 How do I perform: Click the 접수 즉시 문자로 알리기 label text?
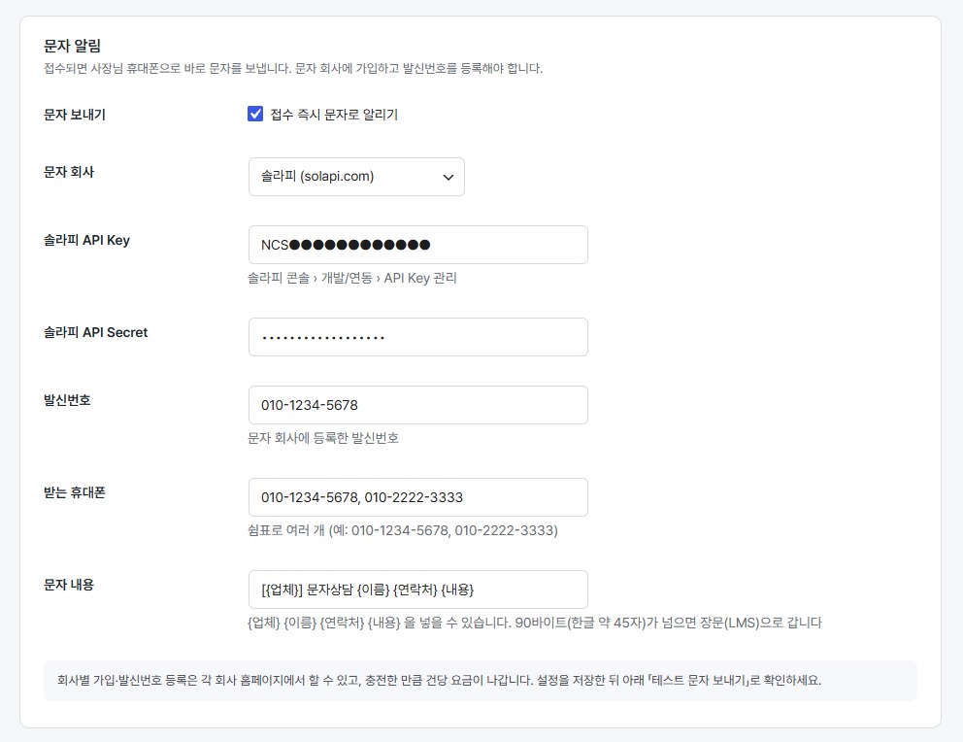click(334, 115)
